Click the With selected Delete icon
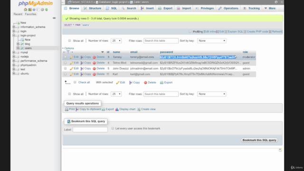The image size is (304, 171). point(145,83)
